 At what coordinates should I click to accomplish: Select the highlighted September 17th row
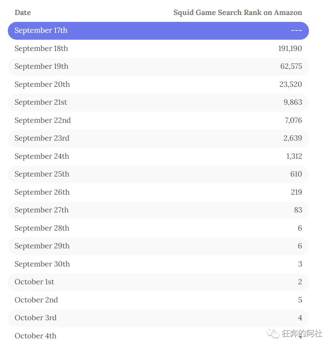click(x=158, y=31)
